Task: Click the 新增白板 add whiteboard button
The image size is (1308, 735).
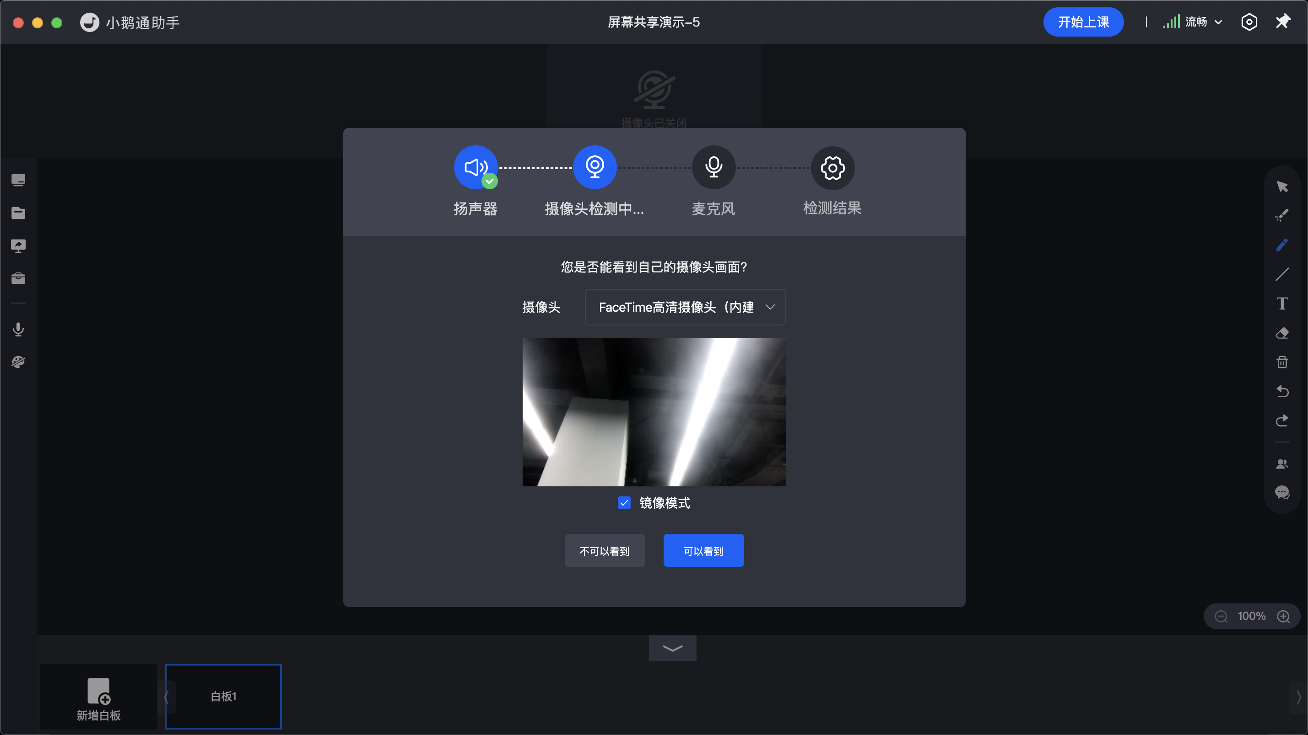Action: tap(98, 697)
